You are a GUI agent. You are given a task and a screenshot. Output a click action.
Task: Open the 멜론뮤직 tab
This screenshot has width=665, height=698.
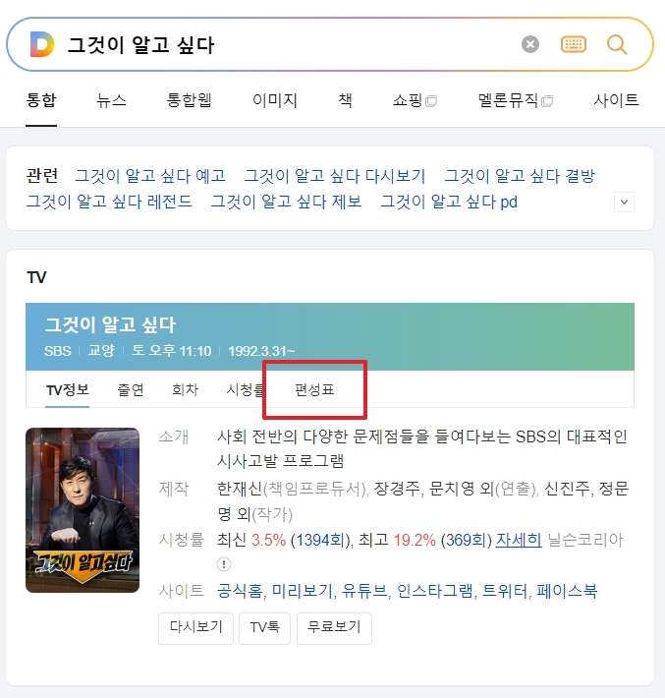click(x=516, y=100)
